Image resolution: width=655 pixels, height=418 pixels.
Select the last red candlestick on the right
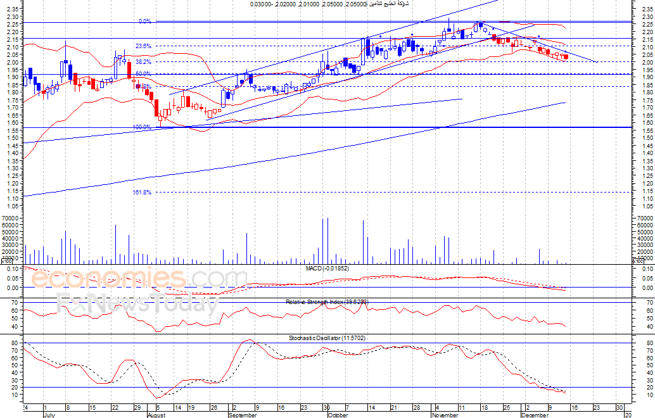[x=566, y=58]
